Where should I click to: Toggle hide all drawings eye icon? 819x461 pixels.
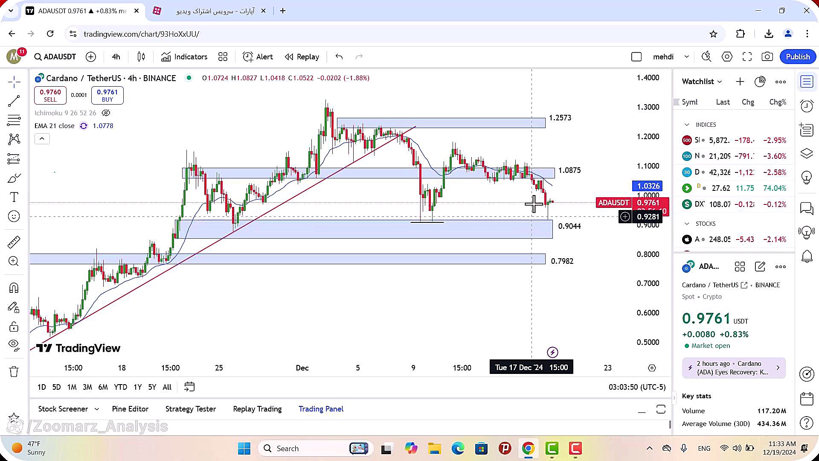[x=14, y=345]
